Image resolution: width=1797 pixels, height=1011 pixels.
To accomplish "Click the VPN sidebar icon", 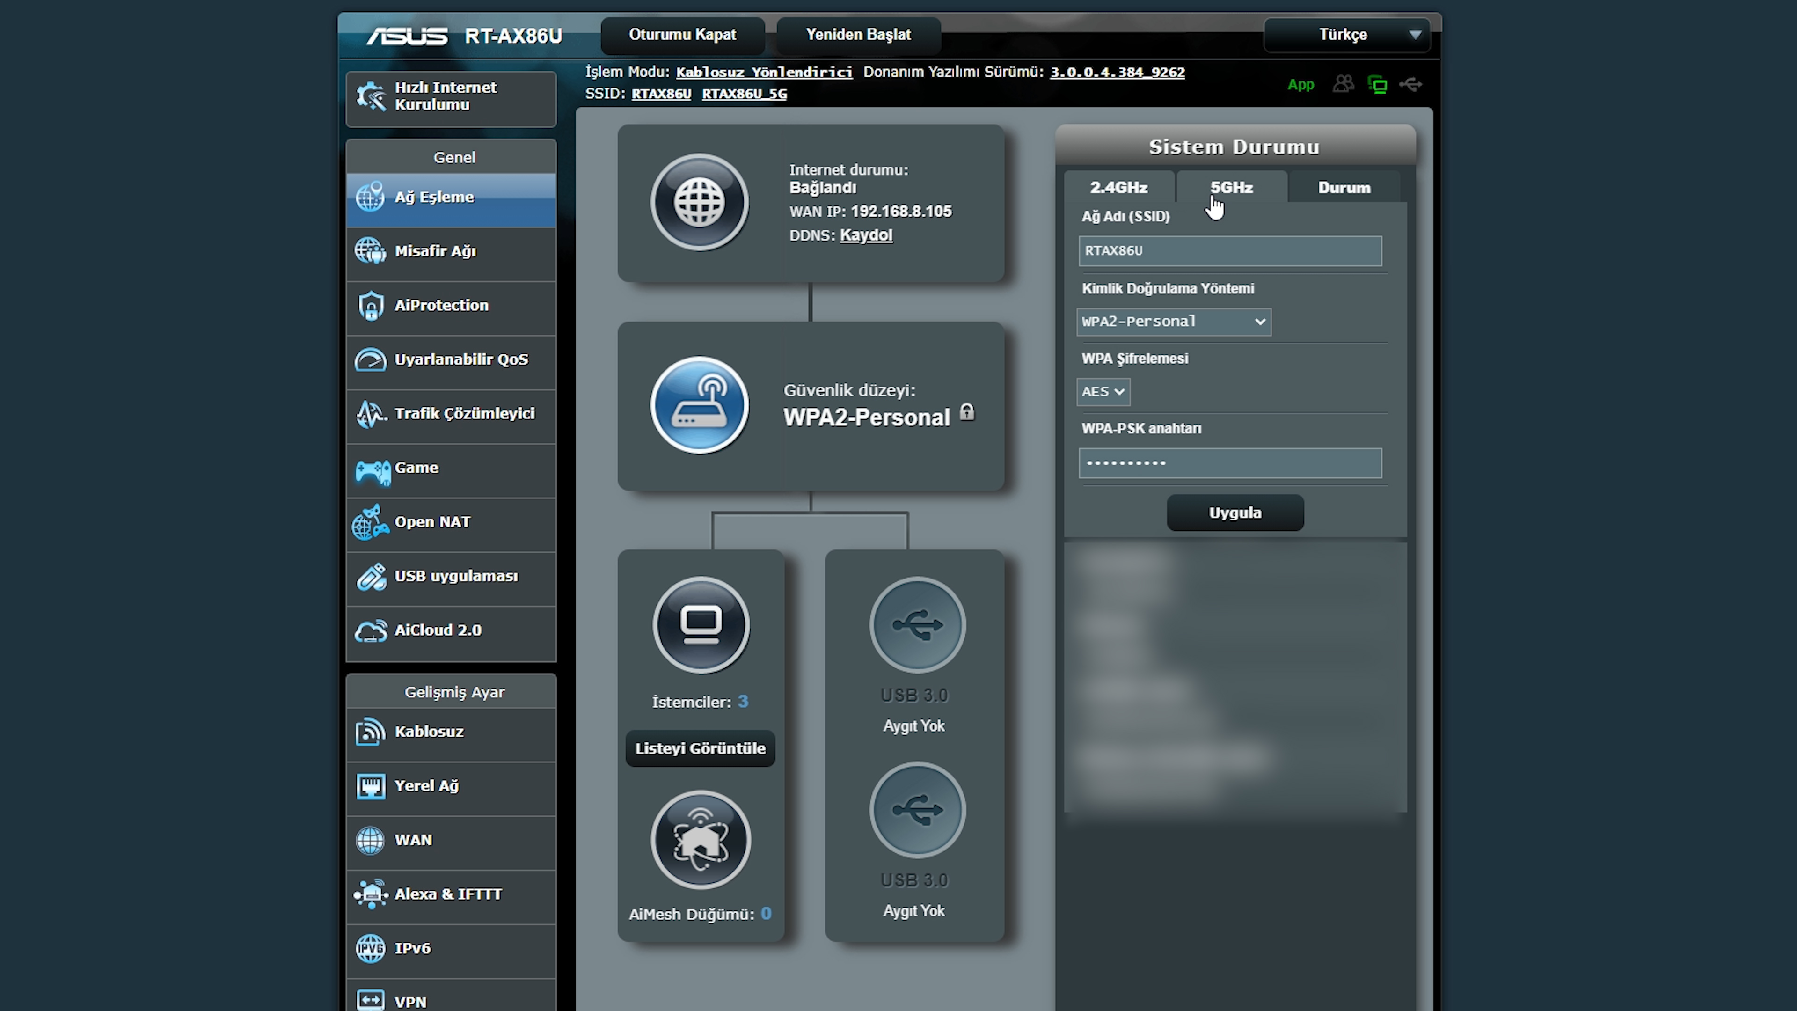I will click(371, 1001).
